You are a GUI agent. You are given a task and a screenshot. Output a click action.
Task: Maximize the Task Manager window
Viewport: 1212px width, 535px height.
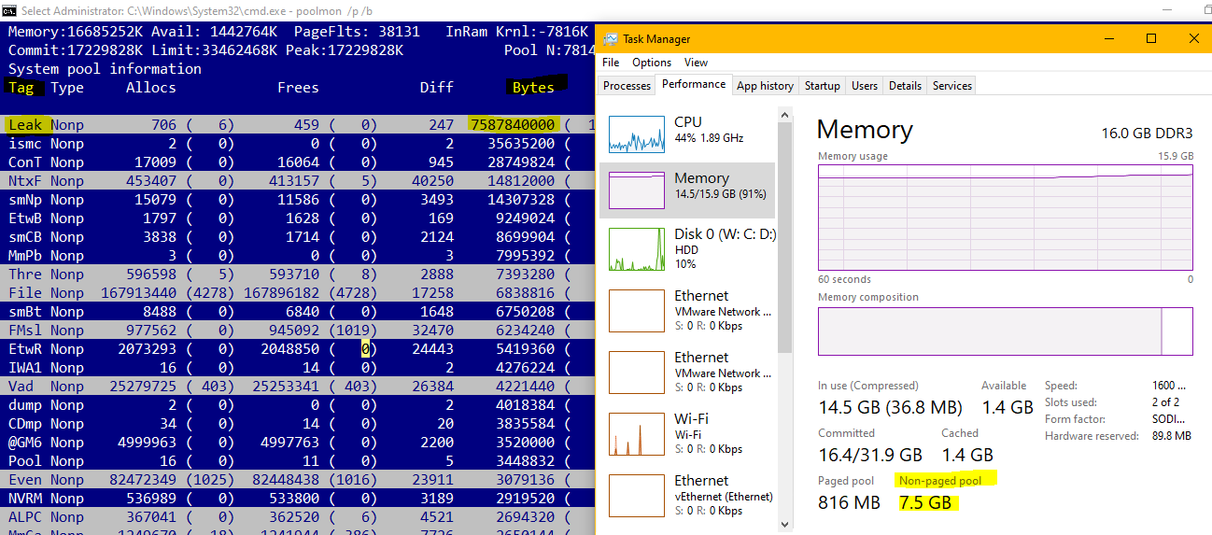click(1151, 38)
